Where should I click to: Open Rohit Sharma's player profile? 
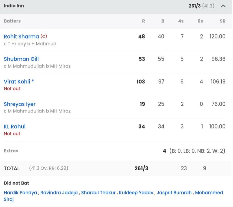tap(21, 36)
